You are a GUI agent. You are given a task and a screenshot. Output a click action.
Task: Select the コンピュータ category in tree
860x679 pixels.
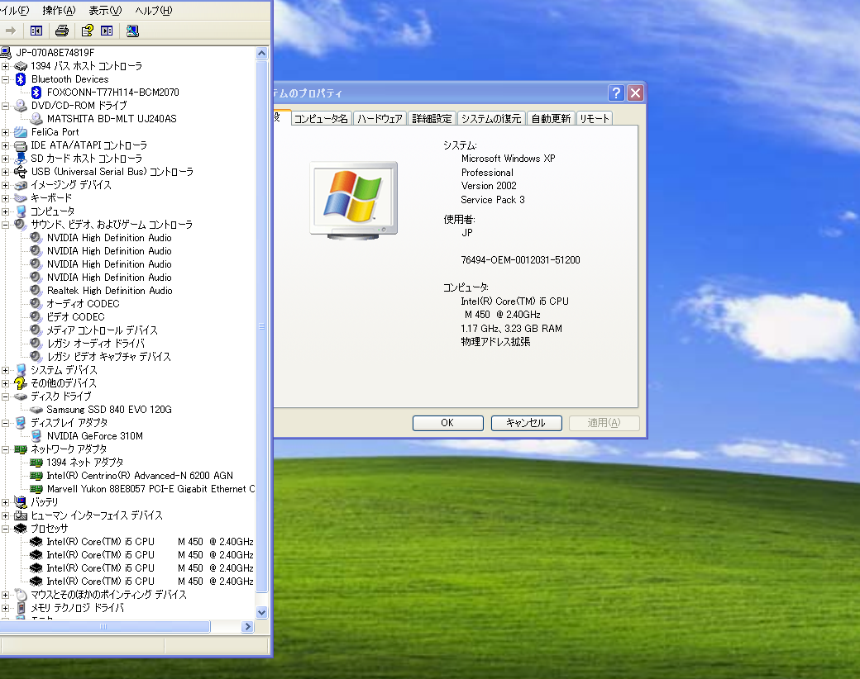pos(53,211)
